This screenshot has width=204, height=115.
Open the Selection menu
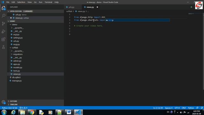click(21, 2)
